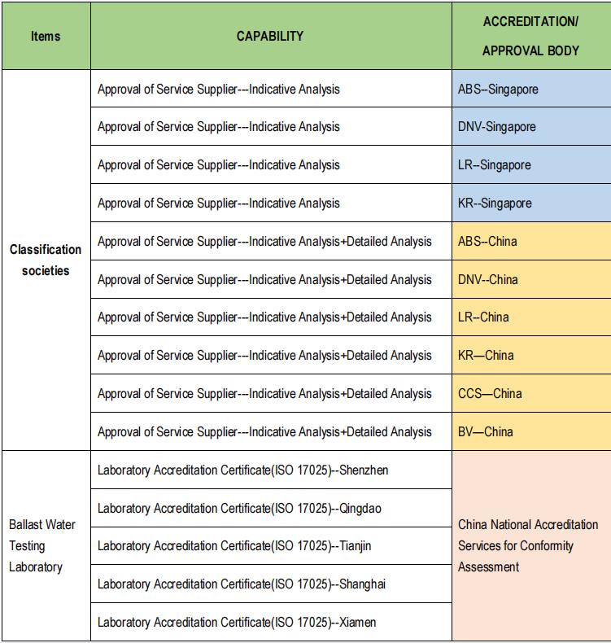Screen dimensions: 611x643
Task: Click the DNV--China cell
Action: coord(531,279)
